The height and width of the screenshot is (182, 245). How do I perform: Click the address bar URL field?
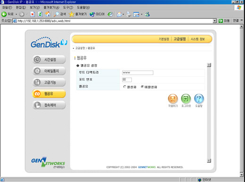click(x=114, y=21)
